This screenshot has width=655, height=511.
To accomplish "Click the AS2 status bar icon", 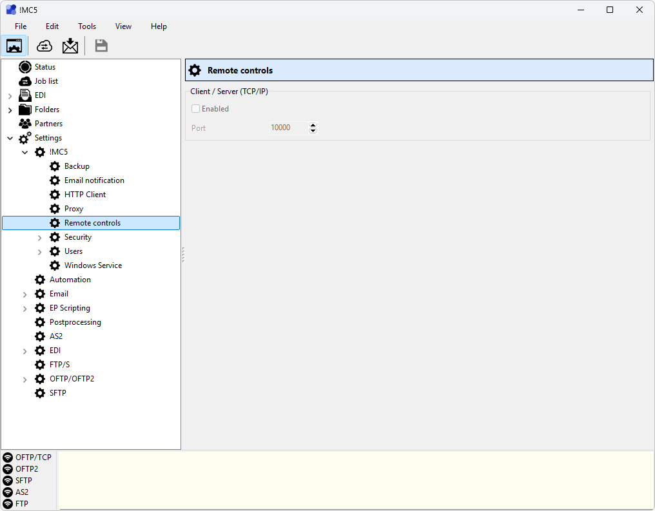I will [8, 492].
